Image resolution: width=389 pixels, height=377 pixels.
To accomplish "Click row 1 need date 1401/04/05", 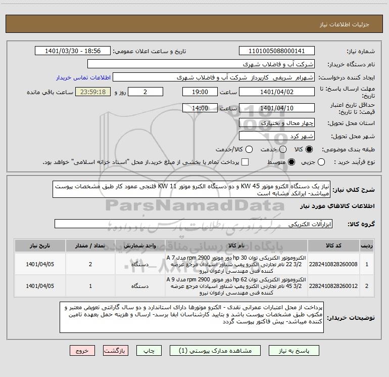I will tap(40, 264).
